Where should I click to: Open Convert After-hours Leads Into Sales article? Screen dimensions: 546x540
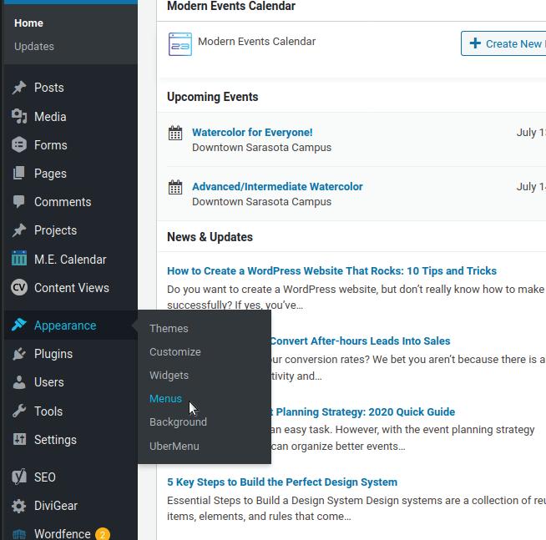360,341
